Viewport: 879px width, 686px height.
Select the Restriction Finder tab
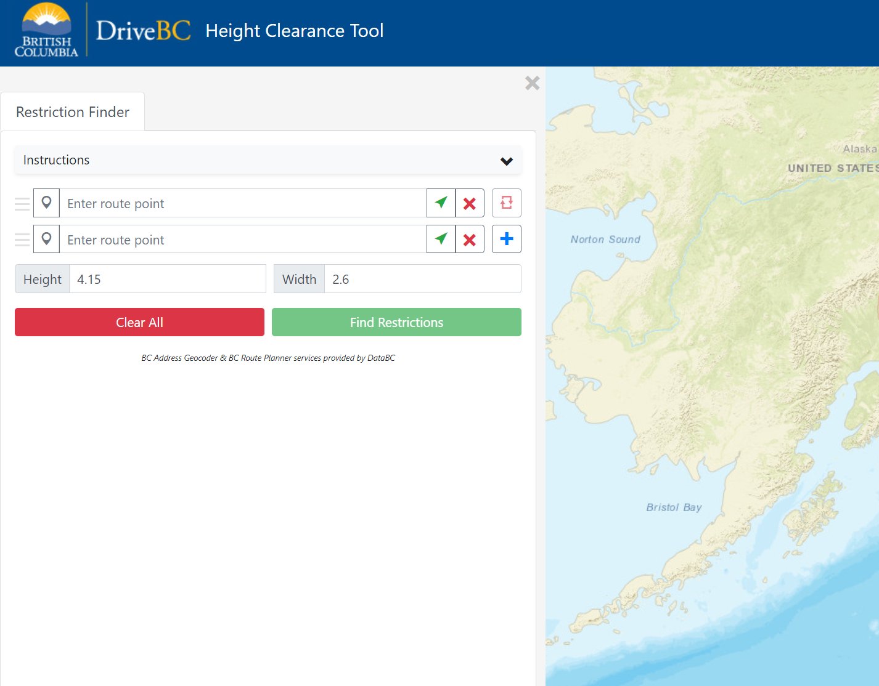point(73,111)
